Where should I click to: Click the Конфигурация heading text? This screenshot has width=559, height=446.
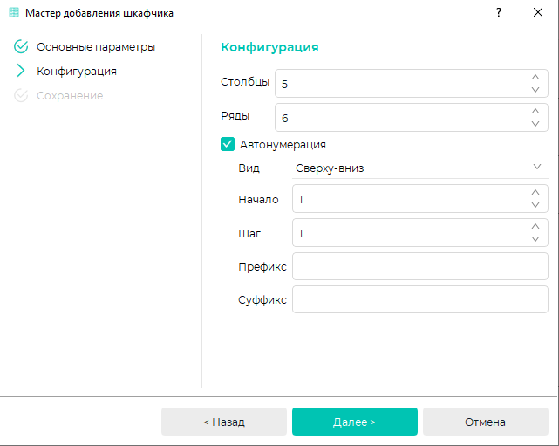pos(269,47)
